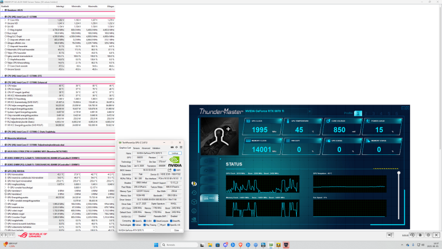The image size is (442, 249).
Task: Select the Graphics Card tab in GPU-Z
Action: (x=125, y=148)
